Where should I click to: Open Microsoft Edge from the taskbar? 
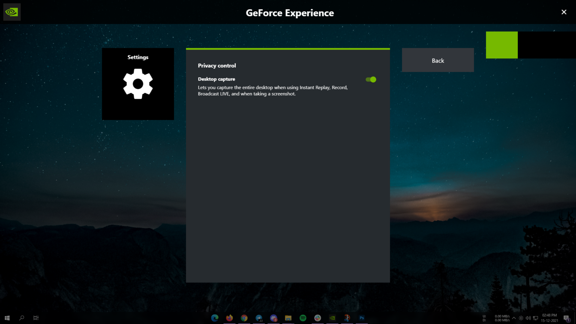click(215, 318)
